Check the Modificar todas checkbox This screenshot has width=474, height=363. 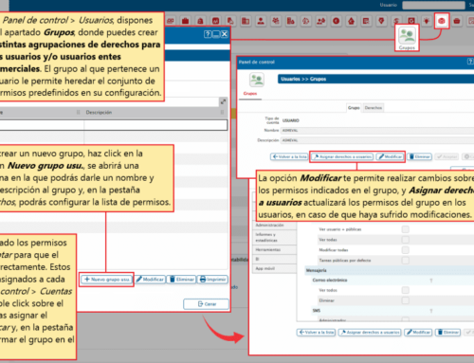click(406, 250)
